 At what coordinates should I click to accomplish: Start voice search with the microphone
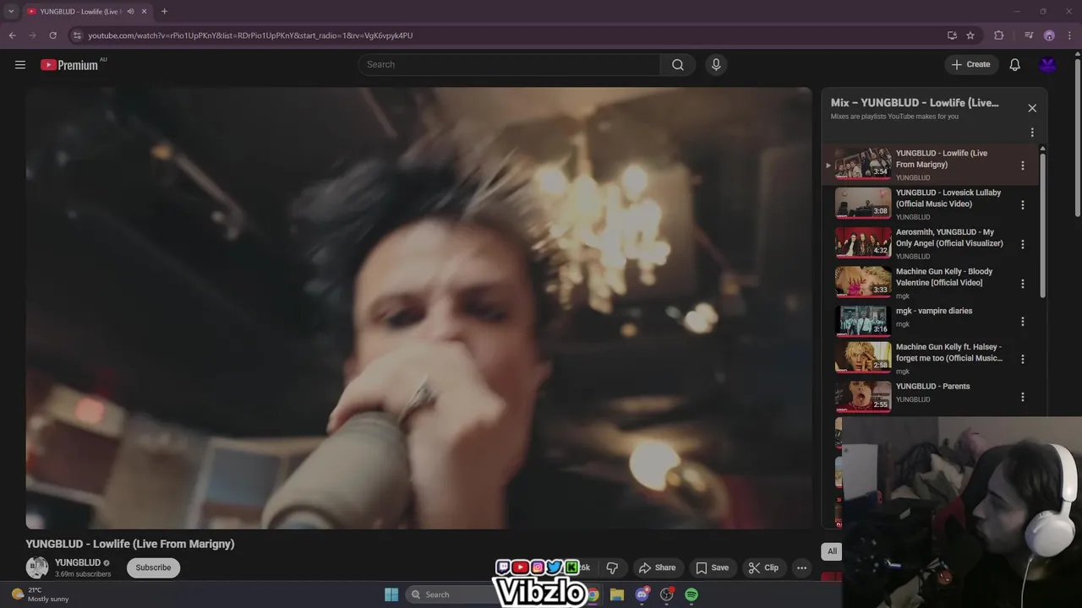[716, 64]
